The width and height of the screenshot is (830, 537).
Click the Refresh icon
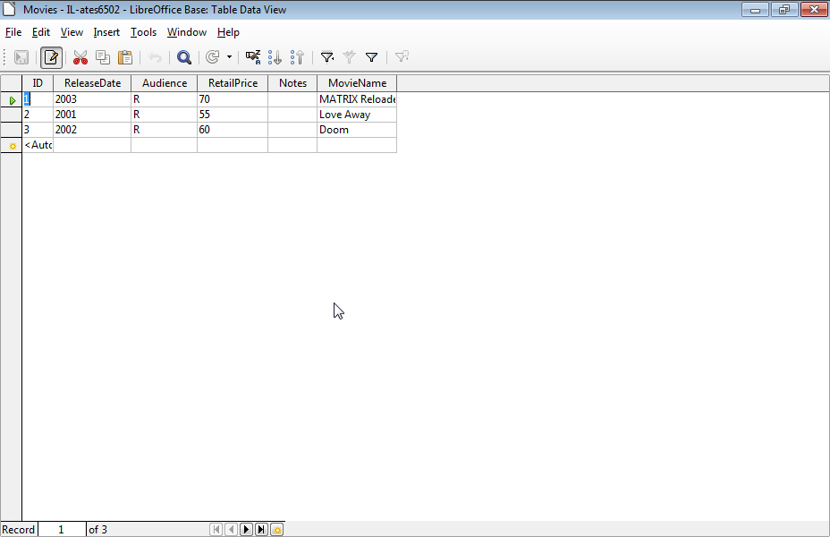(213, 57)
